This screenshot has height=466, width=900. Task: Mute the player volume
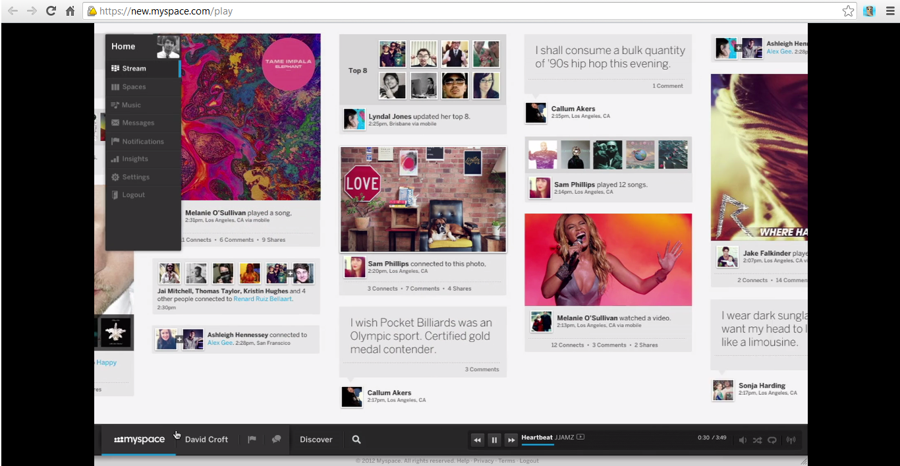click(x=743, y=440)
